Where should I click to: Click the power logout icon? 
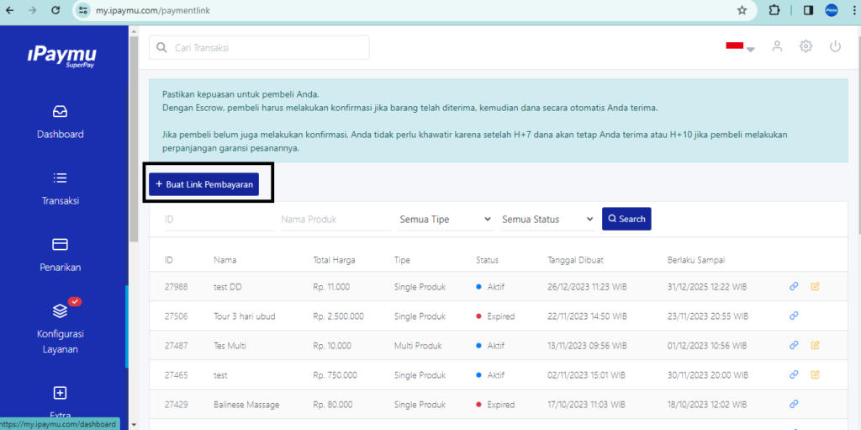(x=835, y=46)
